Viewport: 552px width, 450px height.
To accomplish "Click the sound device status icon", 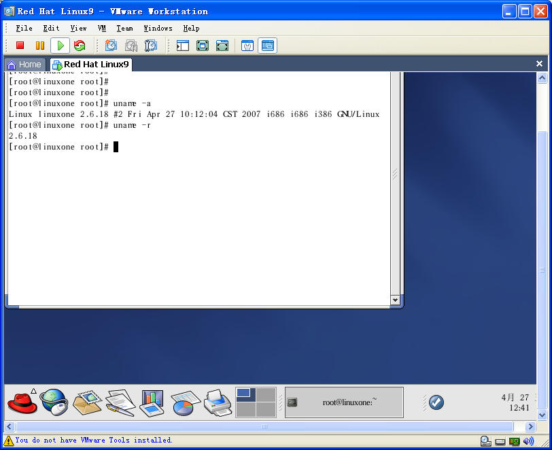I will [x=528, y=441].
